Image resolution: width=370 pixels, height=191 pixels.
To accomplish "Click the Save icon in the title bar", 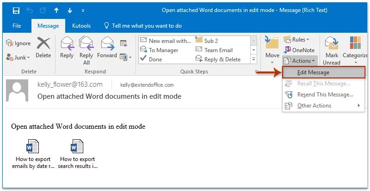I will pyautogui.click(x=16, y=11).
